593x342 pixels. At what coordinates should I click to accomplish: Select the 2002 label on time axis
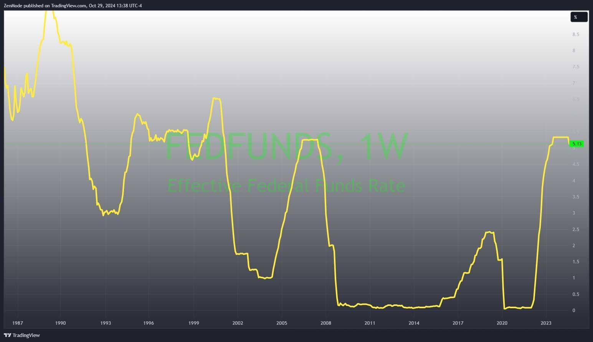(238, 323)
